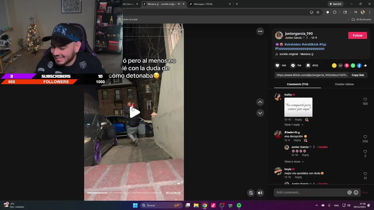Open the Chrome profile avatar
The width and height of the screenshot is (374, 210).
click(x=363, y=12)
